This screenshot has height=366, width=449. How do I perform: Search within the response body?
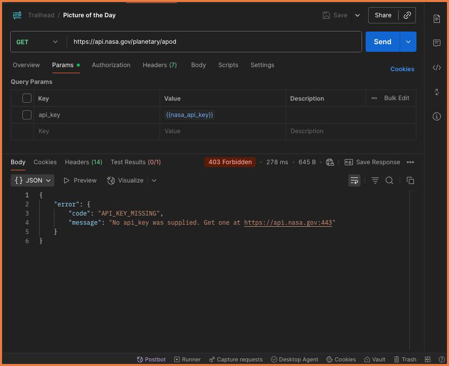(389, 180)
